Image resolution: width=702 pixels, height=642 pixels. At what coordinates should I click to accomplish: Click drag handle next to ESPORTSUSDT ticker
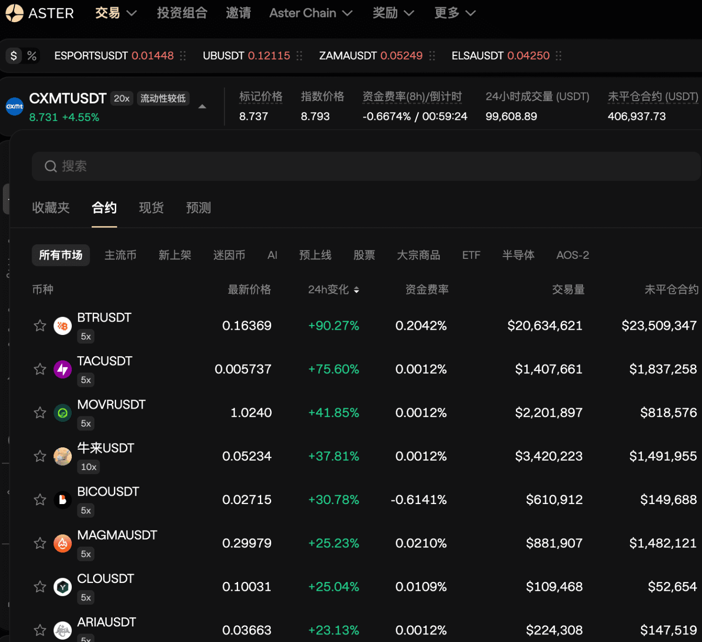pyautogui.click(x=183, y=56)
